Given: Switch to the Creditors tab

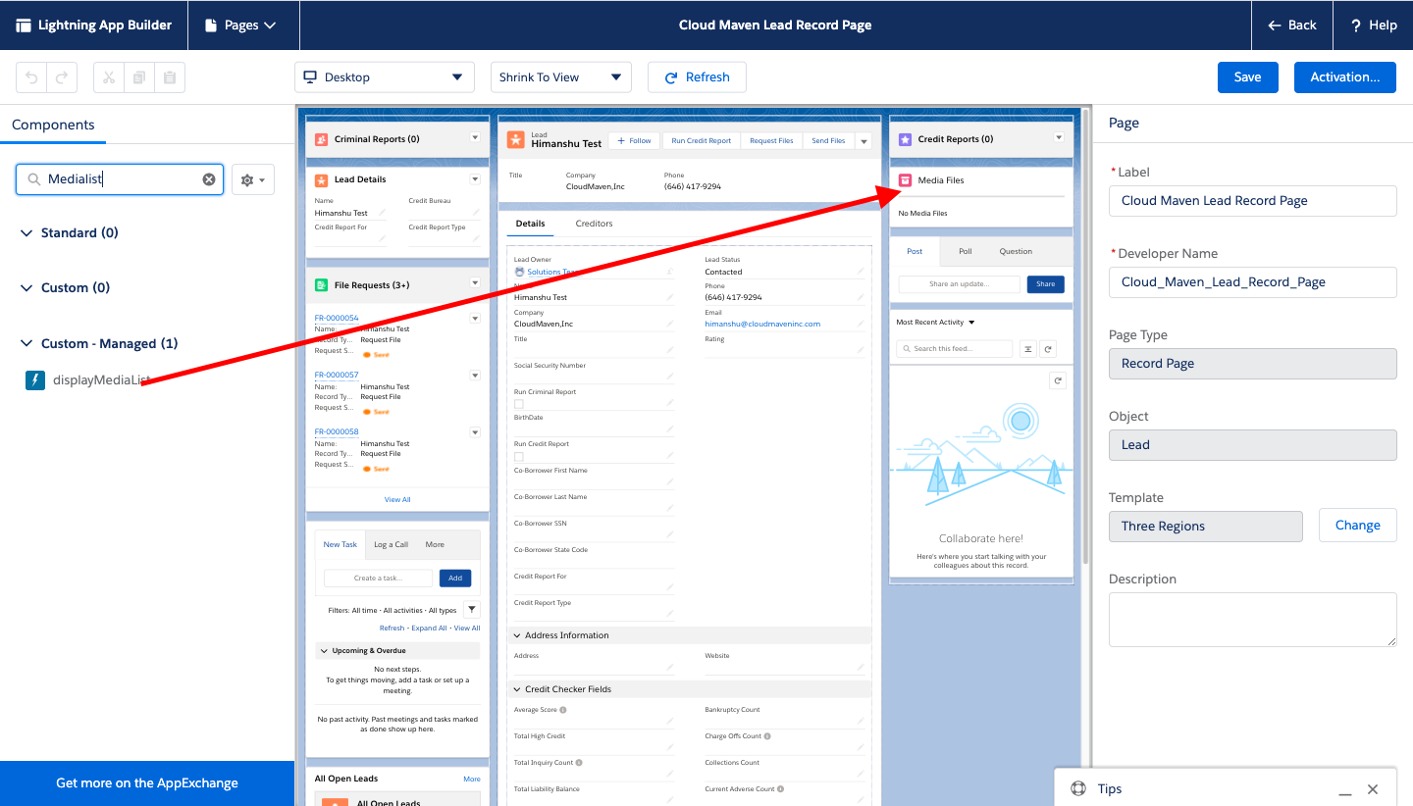Looking at the screenshot, I should pyautogui.click(x=594, y=224).
